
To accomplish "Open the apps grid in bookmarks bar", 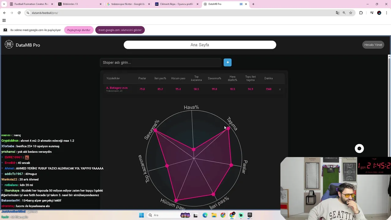I will coord(4,20).
